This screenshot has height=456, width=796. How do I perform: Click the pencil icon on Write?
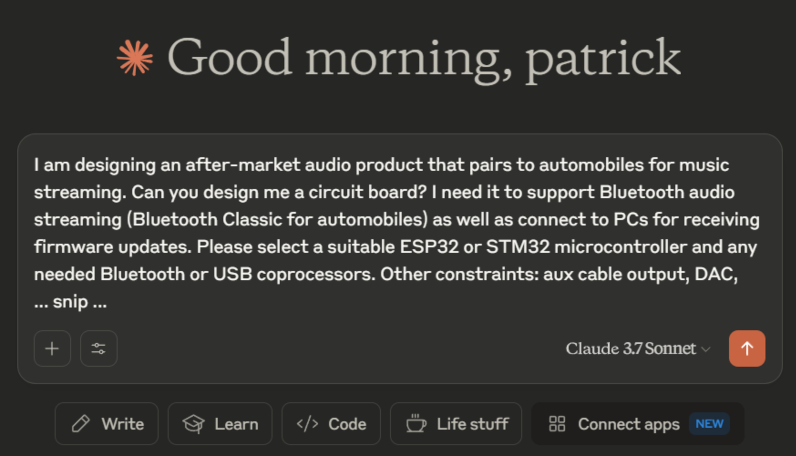pyautogui.click(x=81, y=424)
